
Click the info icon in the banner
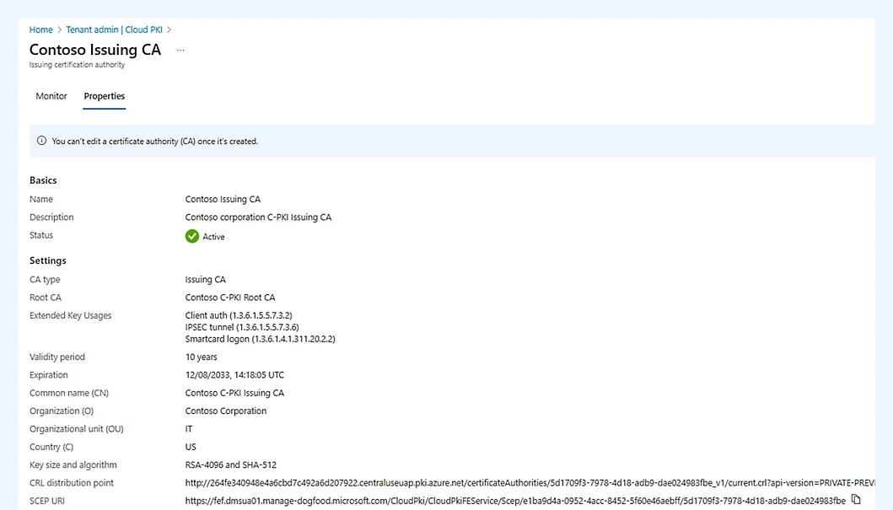[x=41, y=141]
